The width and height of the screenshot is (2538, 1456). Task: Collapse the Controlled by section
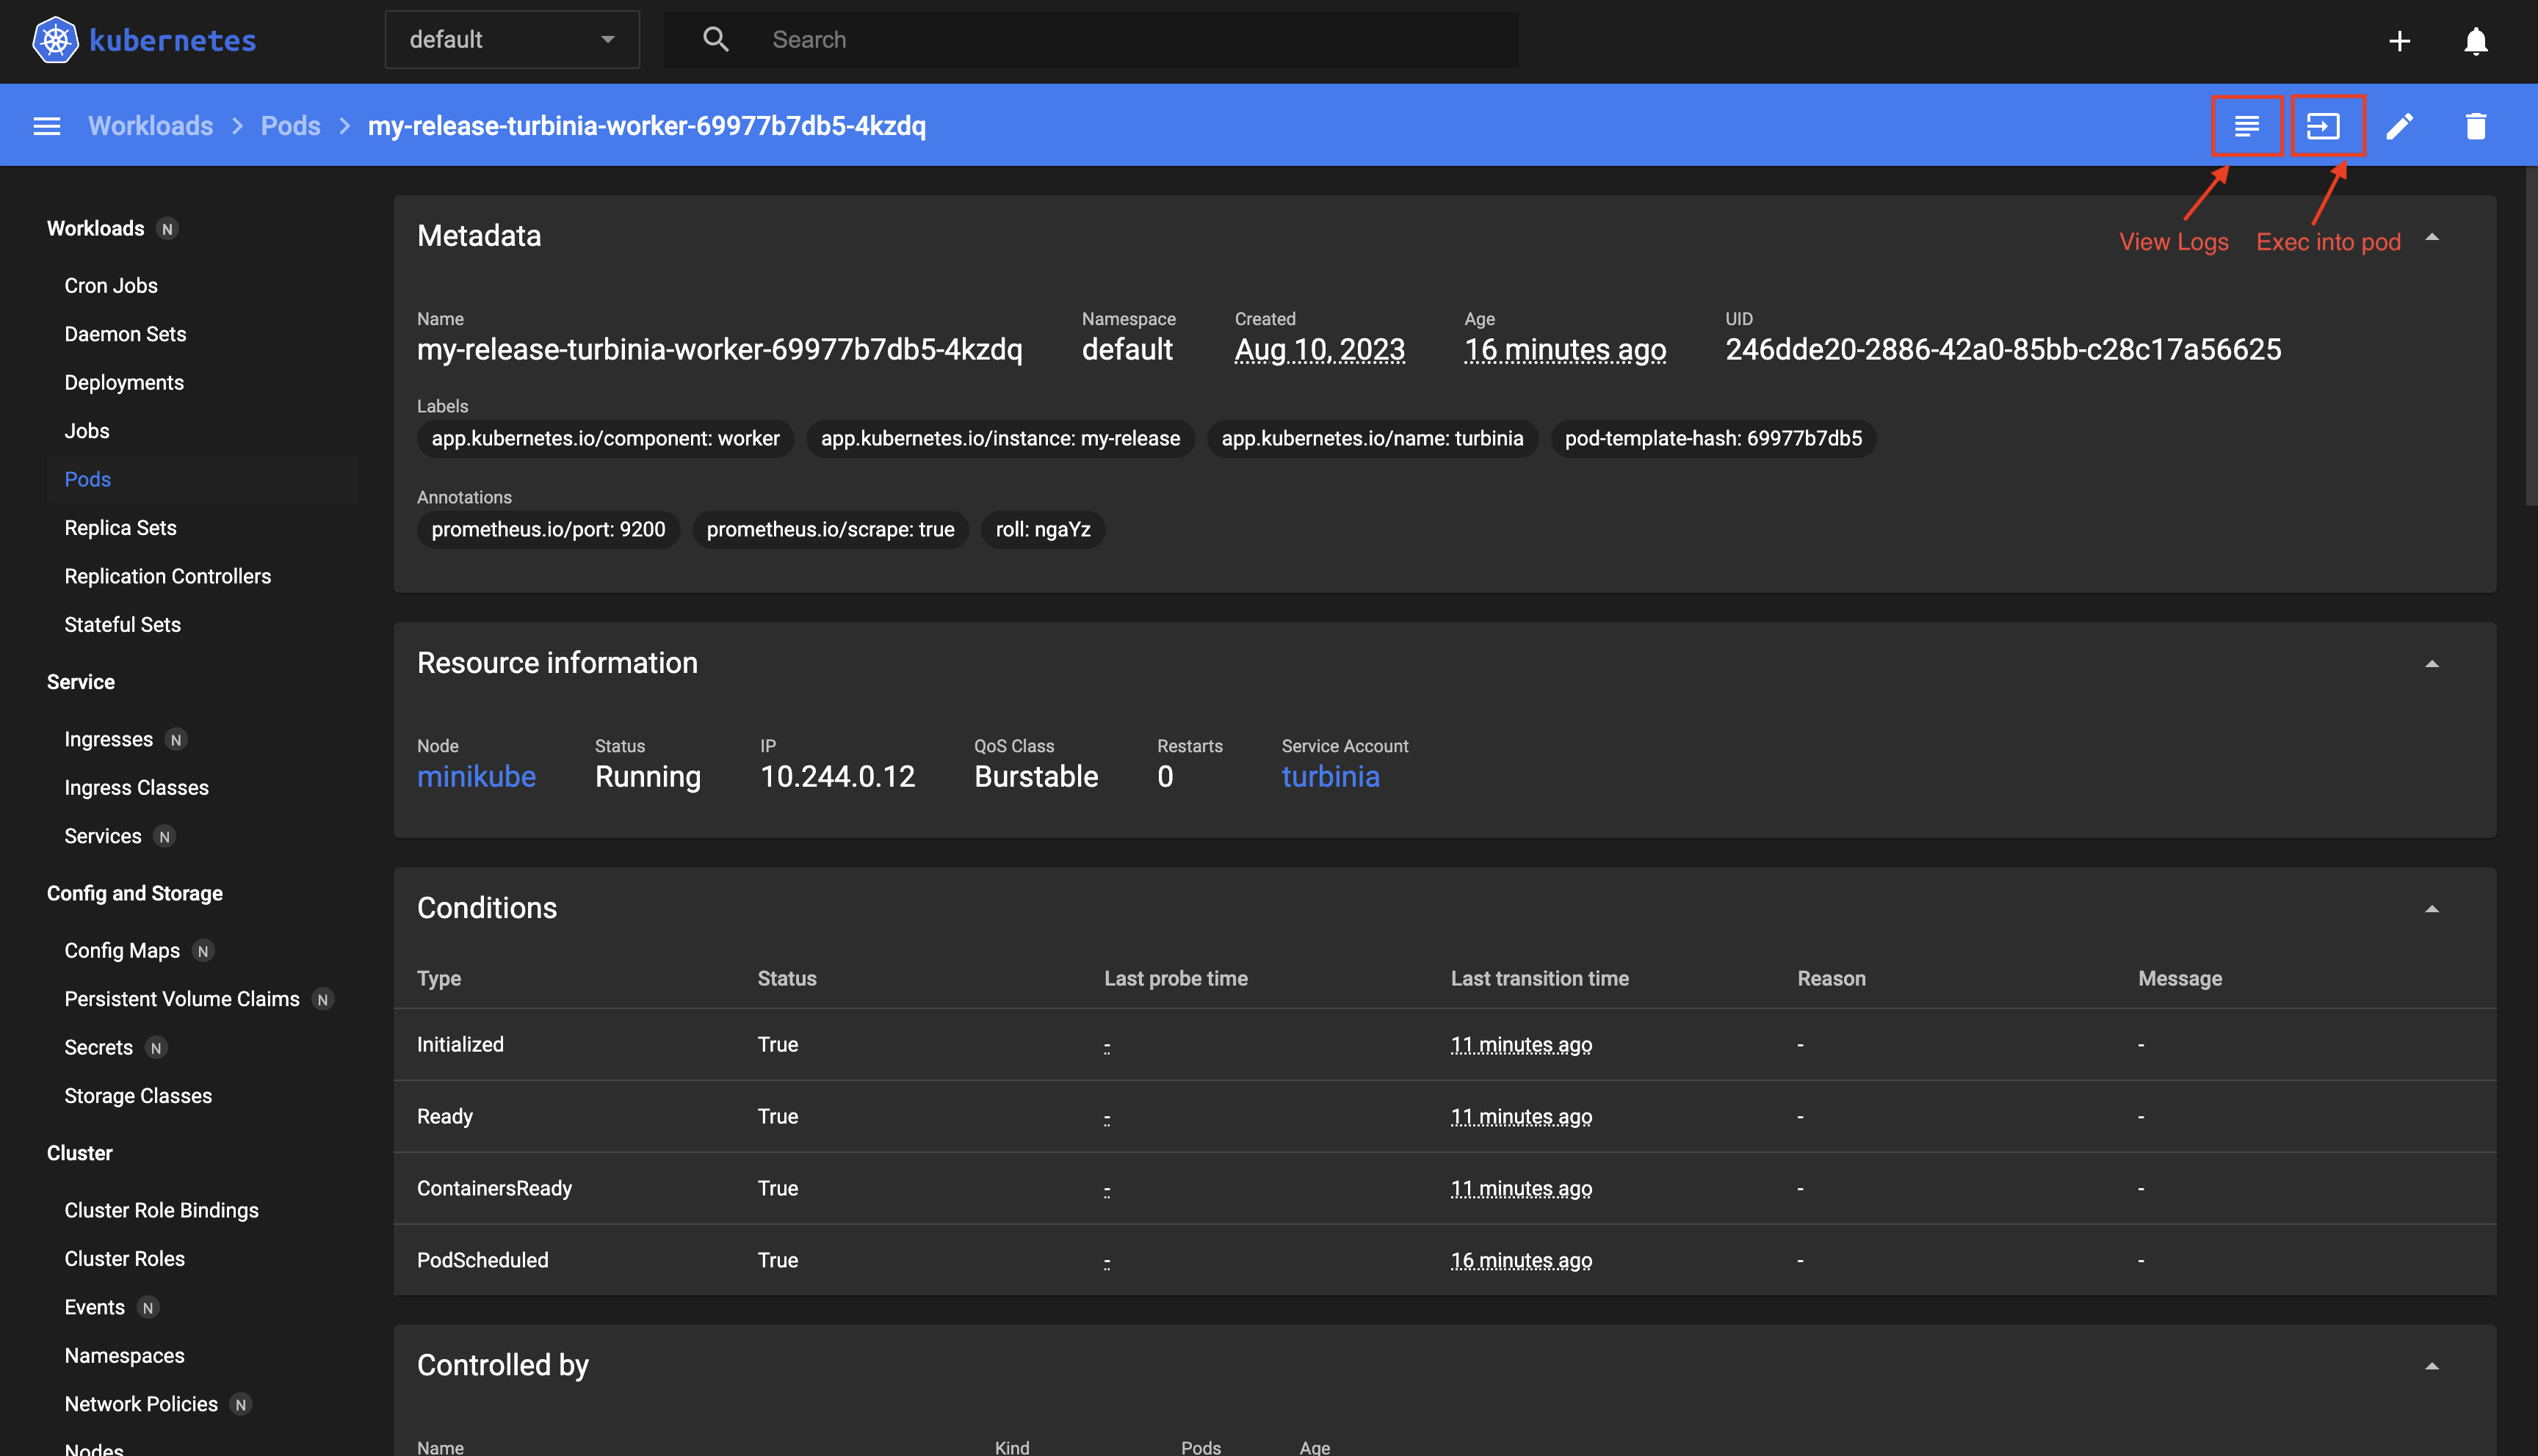point(2432,1366)
